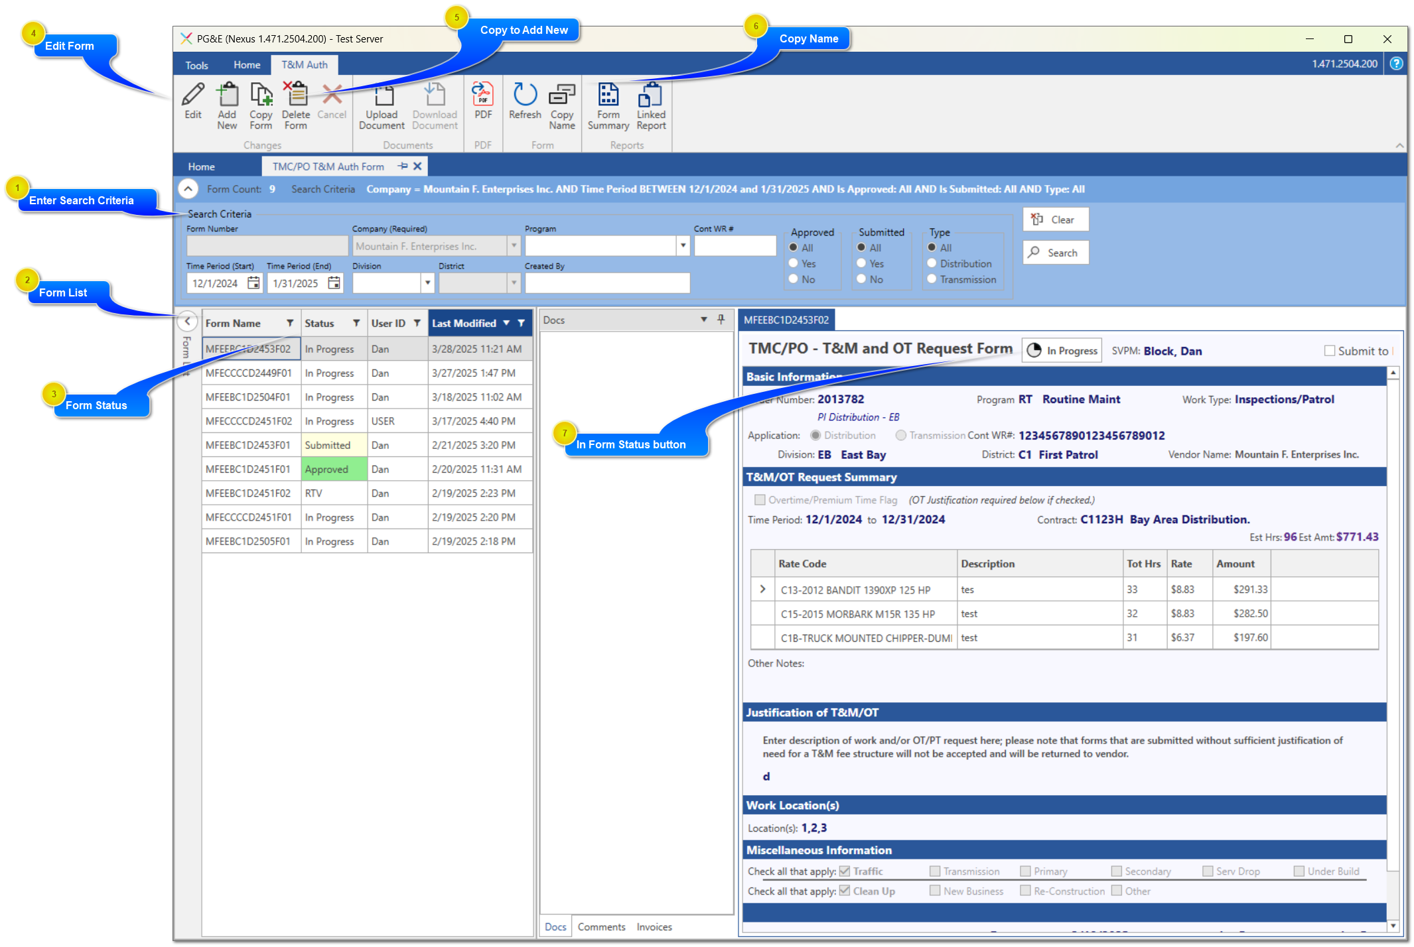
Task: Check the Overtime/Premium Time Flag checkbox
Action: point(758,499)
